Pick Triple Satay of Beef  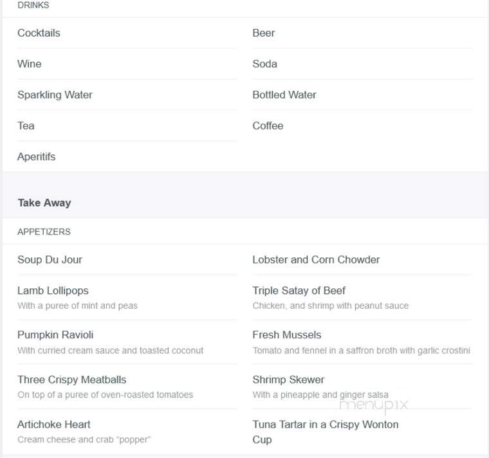(x=299, y=291)
